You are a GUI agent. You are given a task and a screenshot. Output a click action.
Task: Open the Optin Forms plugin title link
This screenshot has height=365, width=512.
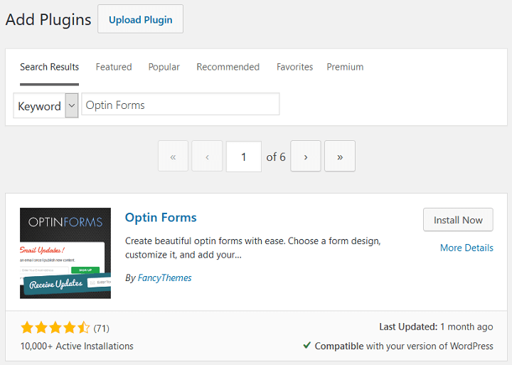(x=161, y=217)
